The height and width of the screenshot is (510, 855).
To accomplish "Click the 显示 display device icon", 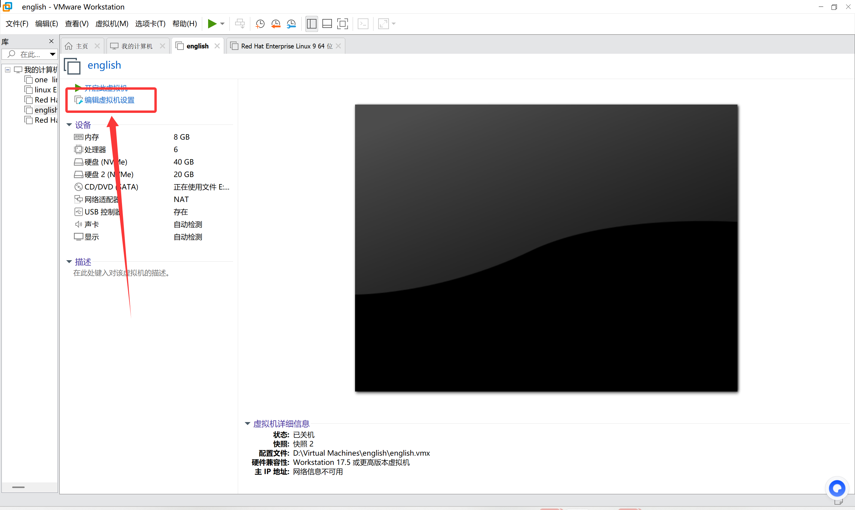I will click(x=78, y=237).
